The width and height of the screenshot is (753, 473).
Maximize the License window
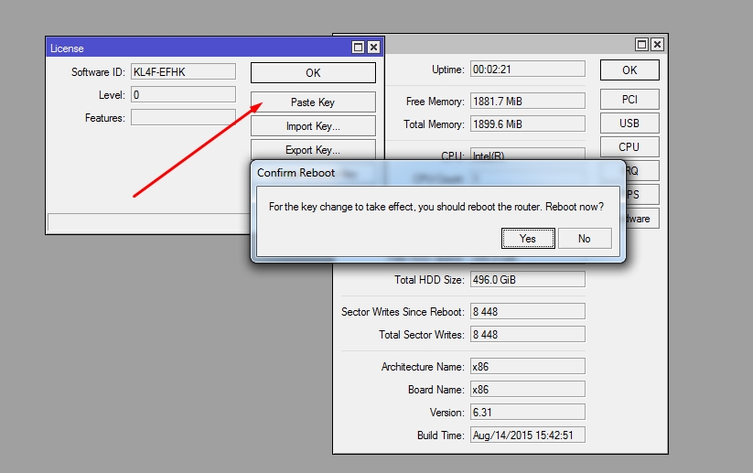click(x=358, y=47)
